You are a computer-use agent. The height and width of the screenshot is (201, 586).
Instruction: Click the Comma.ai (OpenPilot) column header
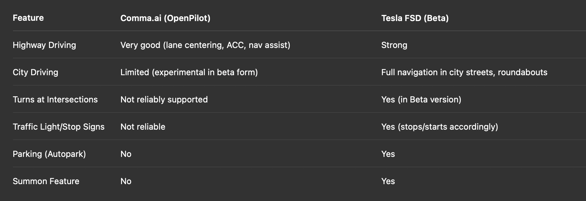pos(165,18)
